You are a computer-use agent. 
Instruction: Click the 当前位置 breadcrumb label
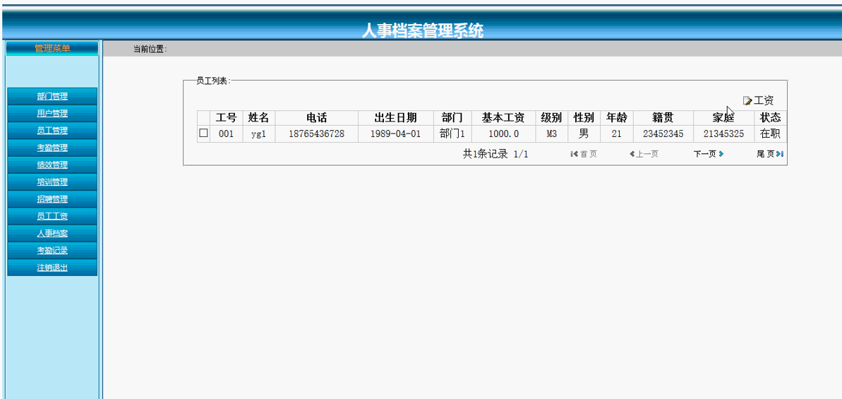[x=150, y=49]
